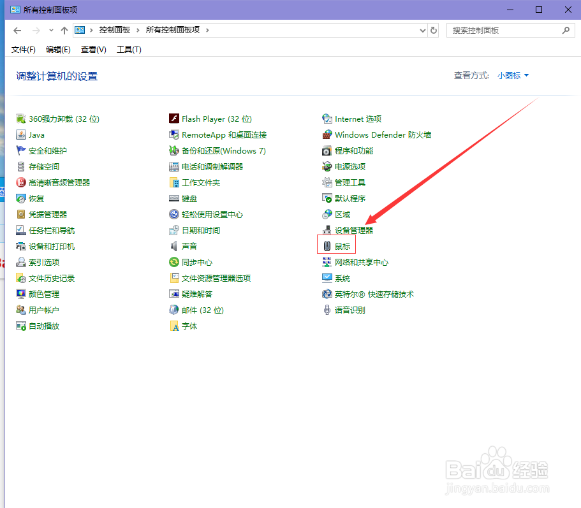Open the 字体 fonts panel
This screenshot has height=508, width=581.
pyautogui.click(x=191, y=326)
